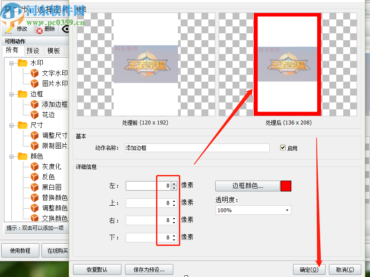
Task: Toggle the 启用 checkbox
Action: coord(283,148)
